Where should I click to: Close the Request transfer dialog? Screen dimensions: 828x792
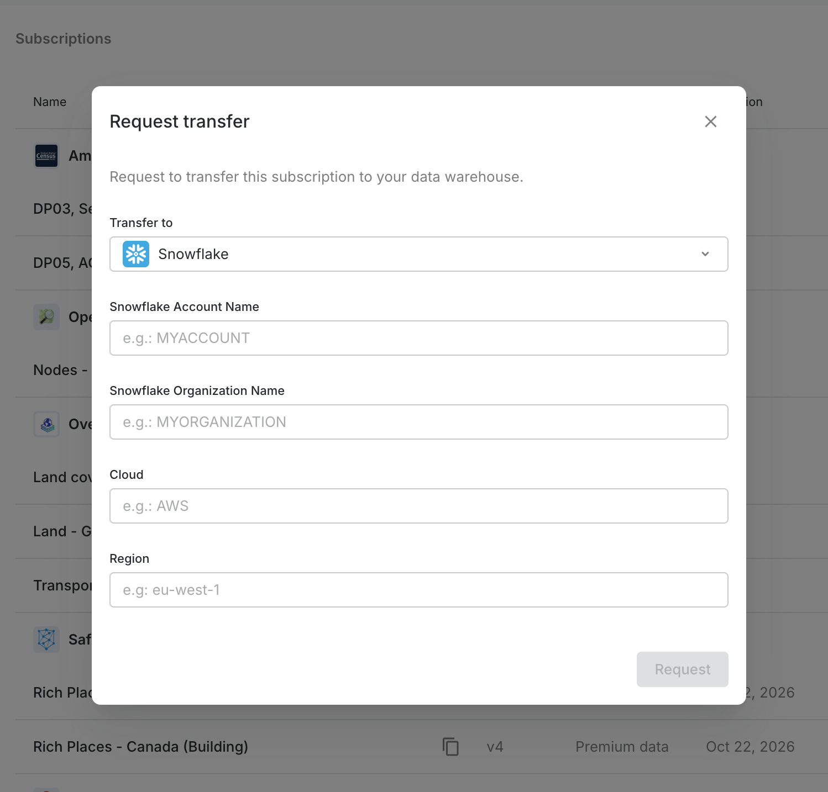pos(711,122)
